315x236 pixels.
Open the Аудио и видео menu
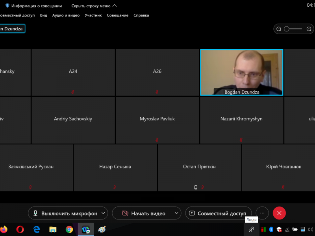point(66,15)
